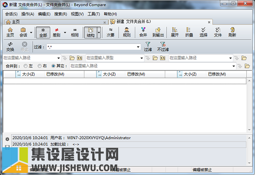Click the 折叠 collapse all icon
Image resolution: width=255 pixels, height=175 pixels.
point(189,32)
